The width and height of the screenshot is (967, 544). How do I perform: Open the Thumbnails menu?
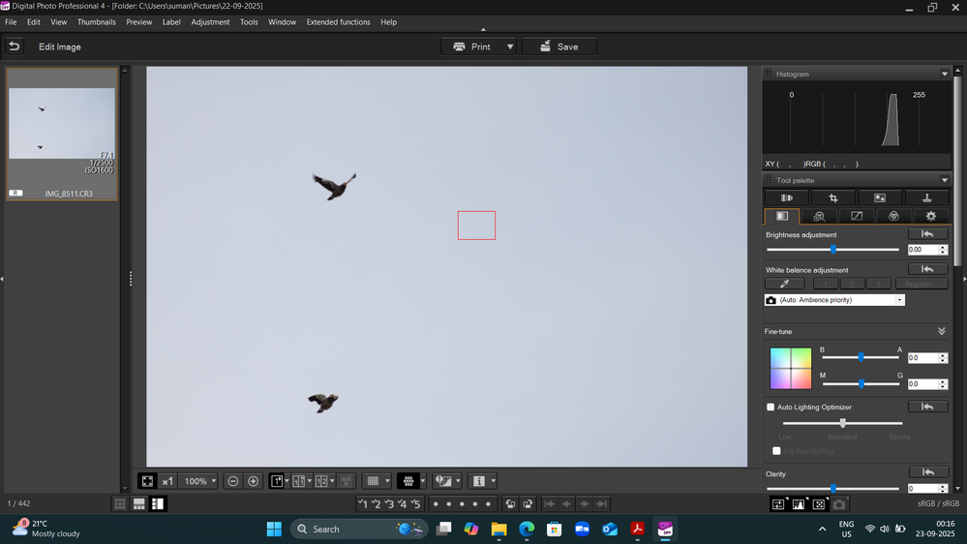click(96, 22)
